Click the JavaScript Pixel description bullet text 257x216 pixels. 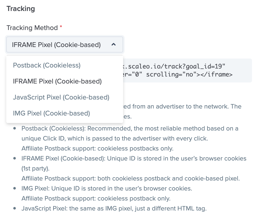click(114, 208)
